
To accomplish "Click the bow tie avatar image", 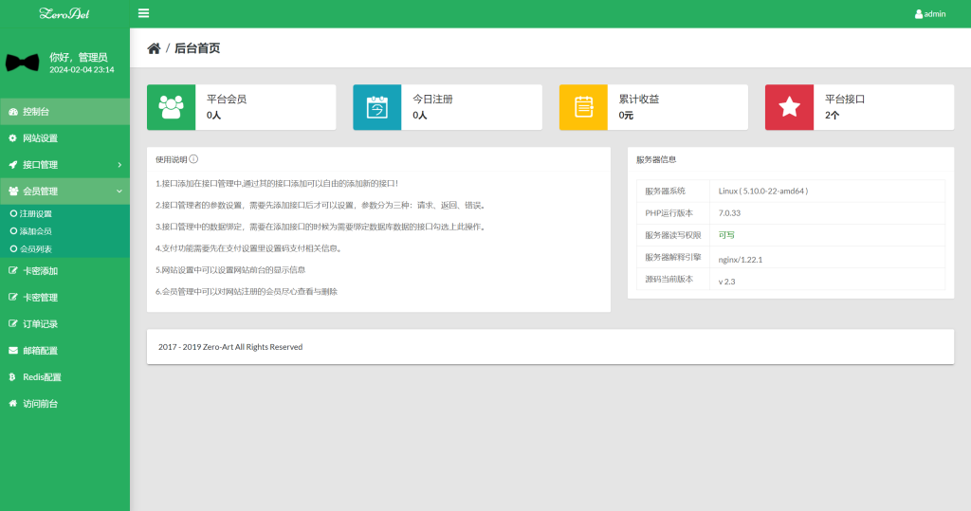I will (23, 62).
